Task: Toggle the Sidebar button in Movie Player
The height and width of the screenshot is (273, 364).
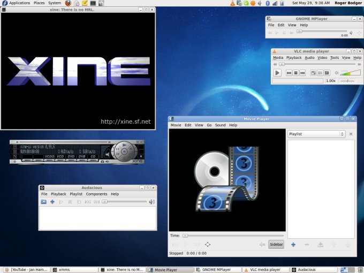Action: tap(276, 245)
